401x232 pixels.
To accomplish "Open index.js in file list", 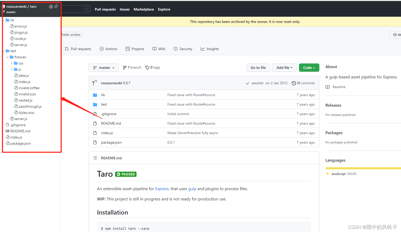I will click(x=107, y=133).
